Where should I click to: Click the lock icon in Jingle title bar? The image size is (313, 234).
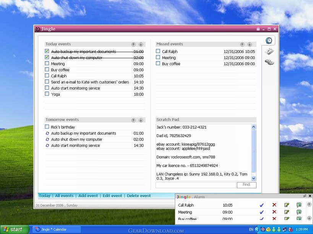point(258,29)
